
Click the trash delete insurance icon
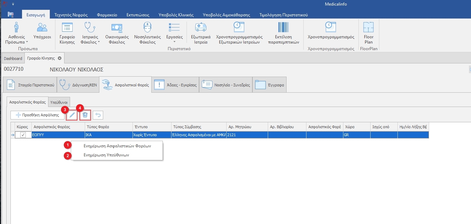(85, 115)
